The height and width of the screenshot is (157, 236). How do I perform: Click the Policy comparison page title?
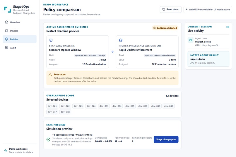(62, 10)
